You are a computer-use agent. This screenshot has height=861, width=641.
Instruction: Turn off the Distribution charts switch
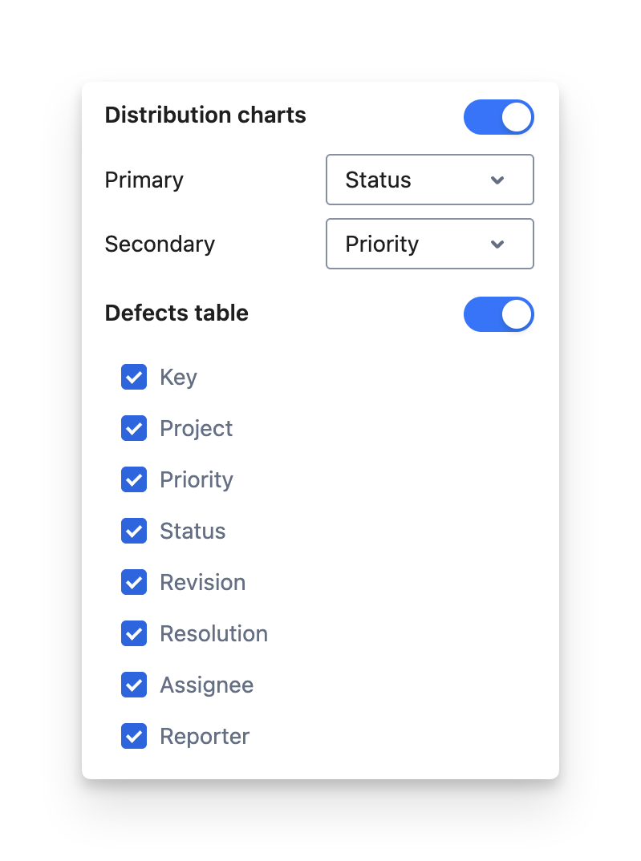click(x=498, y=117)
